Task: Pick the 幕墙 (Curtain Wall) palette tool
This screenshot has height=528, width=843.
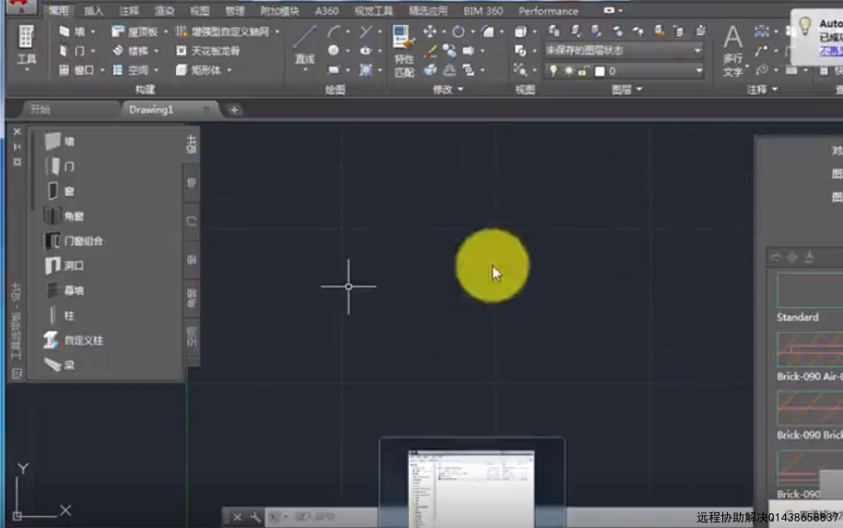Action: pyautogui.click(x=64, y=290)
